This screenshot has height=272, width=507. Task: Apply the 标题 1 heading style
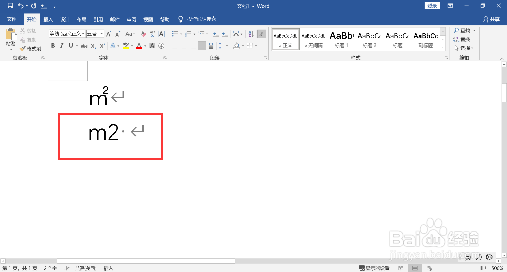tap(341, 39)
